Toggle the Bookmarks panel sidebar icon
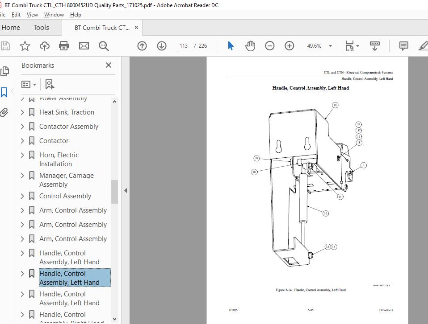Screen dimensions: 428x324 [5, 92]
